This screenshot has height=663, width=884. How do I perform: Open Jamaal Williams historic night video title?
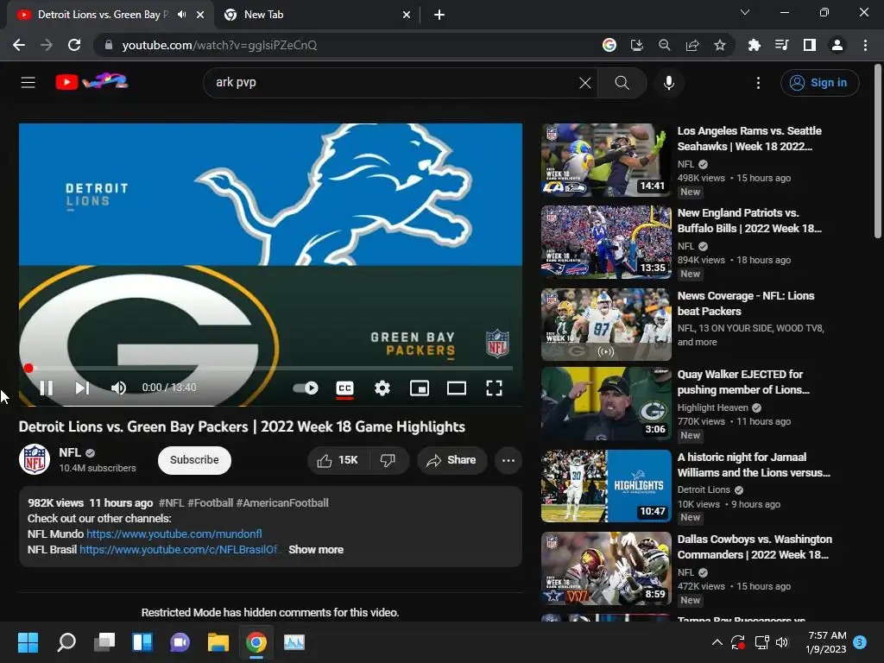coord(754,464)
